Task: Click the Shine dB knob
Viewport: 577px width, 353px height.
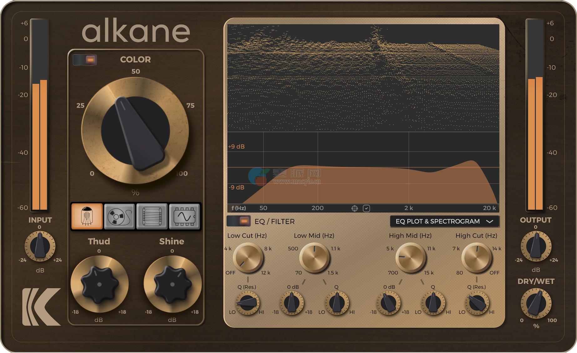Action: (x=172, y=284)
